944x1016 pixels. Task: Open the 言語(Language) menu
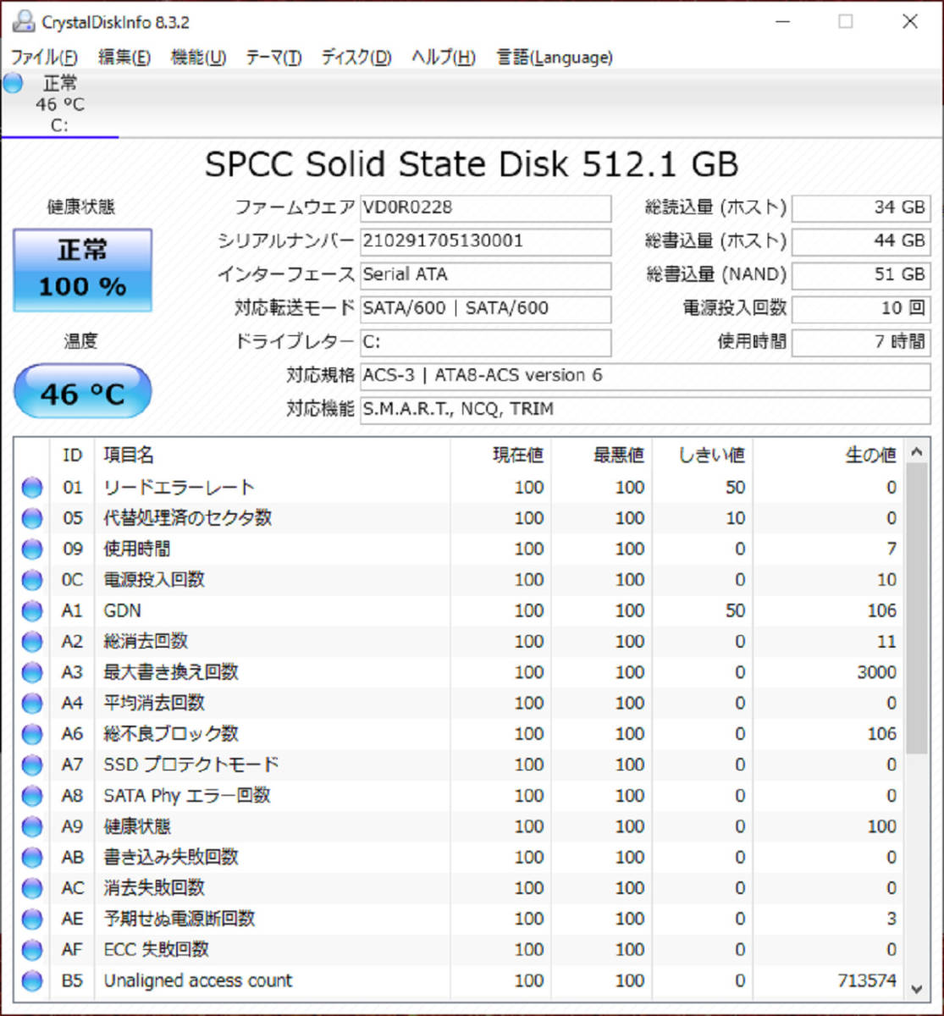[x=555, y=58]
